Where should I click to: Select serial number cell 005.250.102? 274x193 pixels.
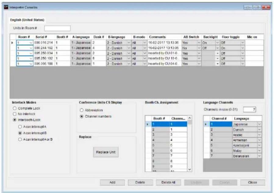(44, 58)
